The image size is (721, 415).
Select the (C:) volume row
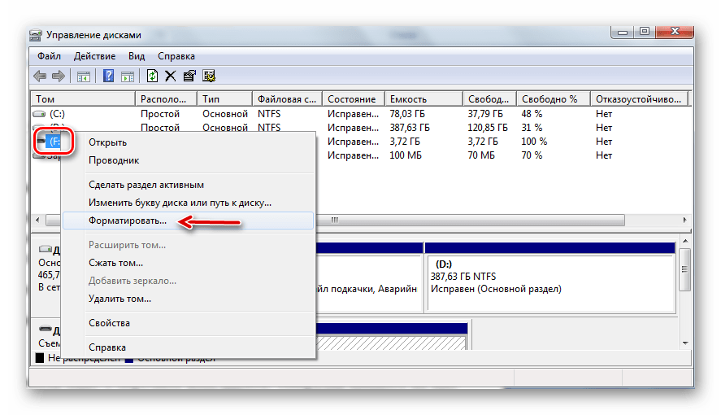pyautogui.click(x=57, y=114)
